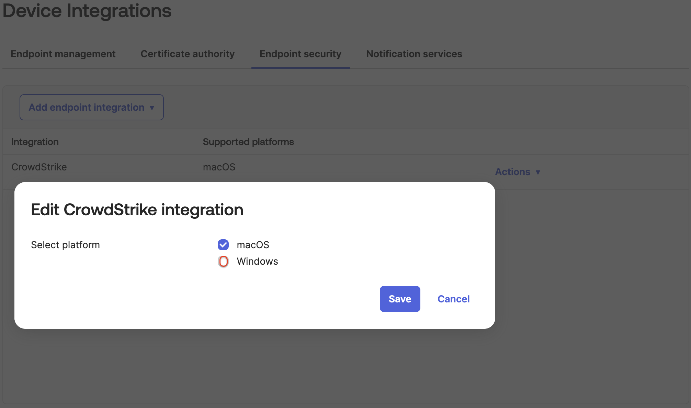Cancel editing the CrowdStrike integration

[453, 299]
